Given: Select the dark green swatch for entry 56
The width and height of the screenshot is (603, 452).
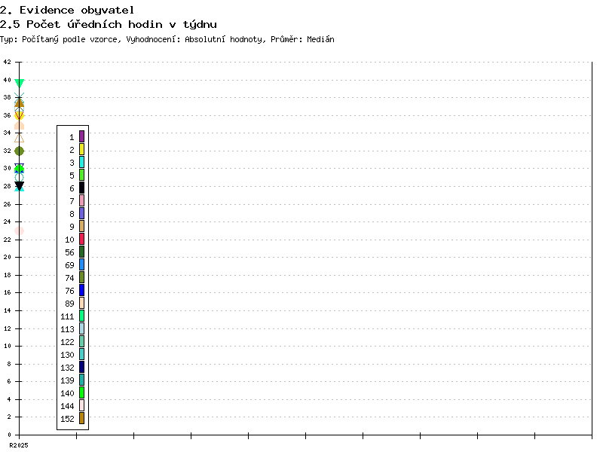Looking at the screenshot, I should [81, 252].
